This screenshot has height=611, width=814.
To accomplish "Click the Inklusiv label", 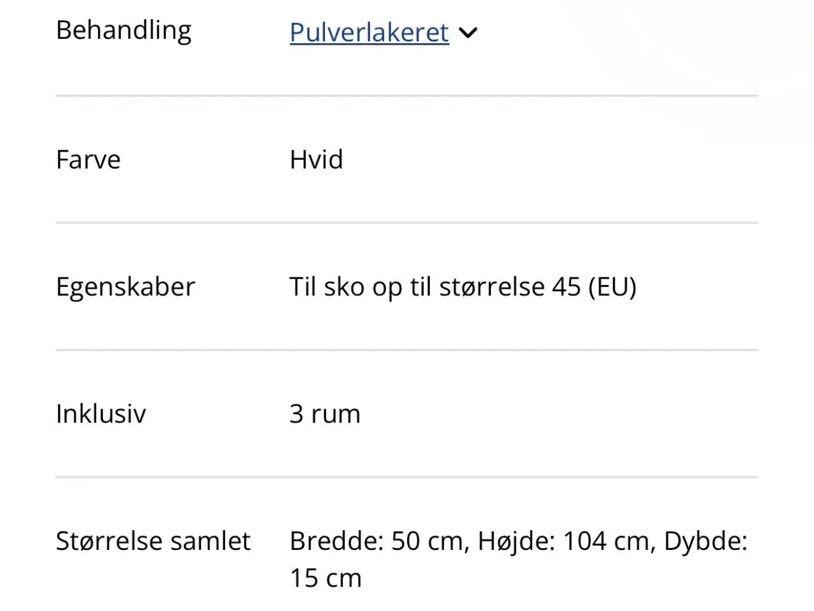I will pyautogui.click(x=100, y=413).
